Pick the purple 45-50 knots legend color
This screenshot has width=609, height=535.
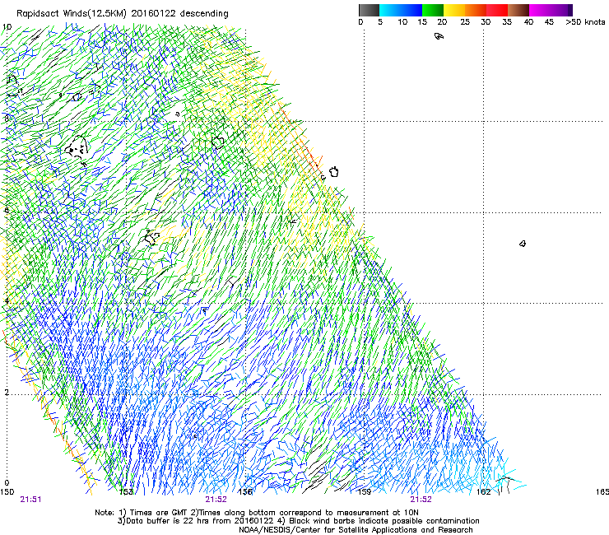561,10
